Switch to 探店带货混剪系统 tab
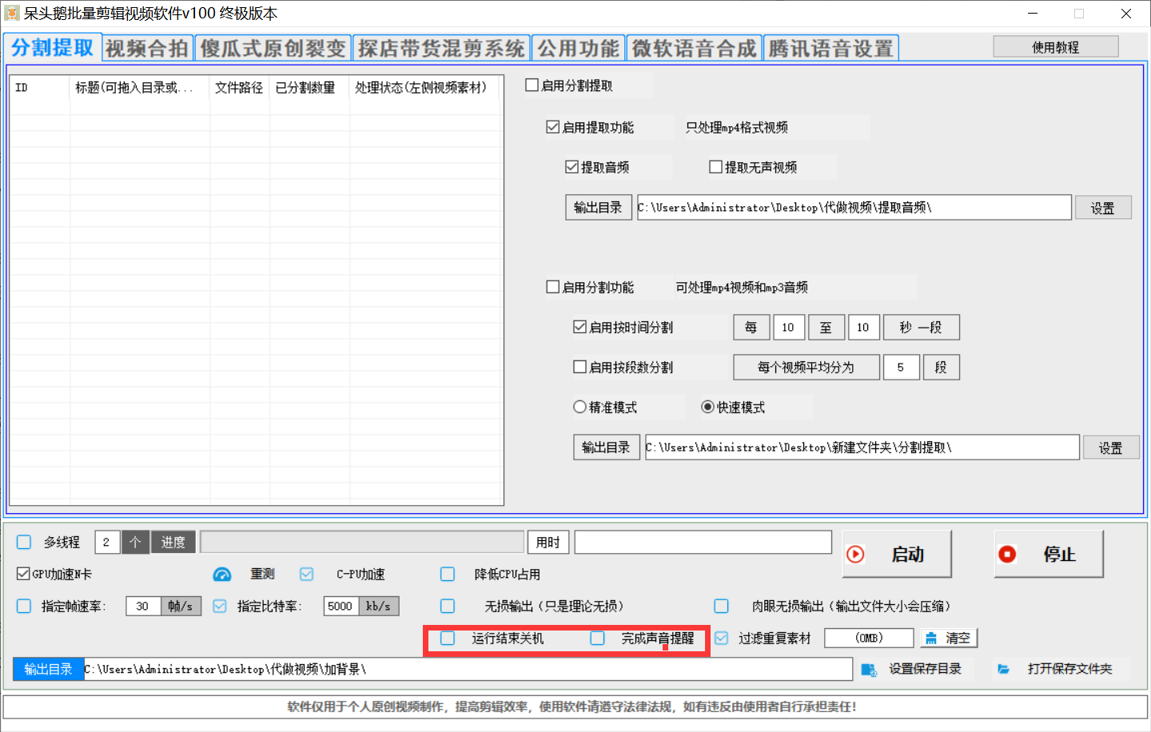 [x=441, y=49]
